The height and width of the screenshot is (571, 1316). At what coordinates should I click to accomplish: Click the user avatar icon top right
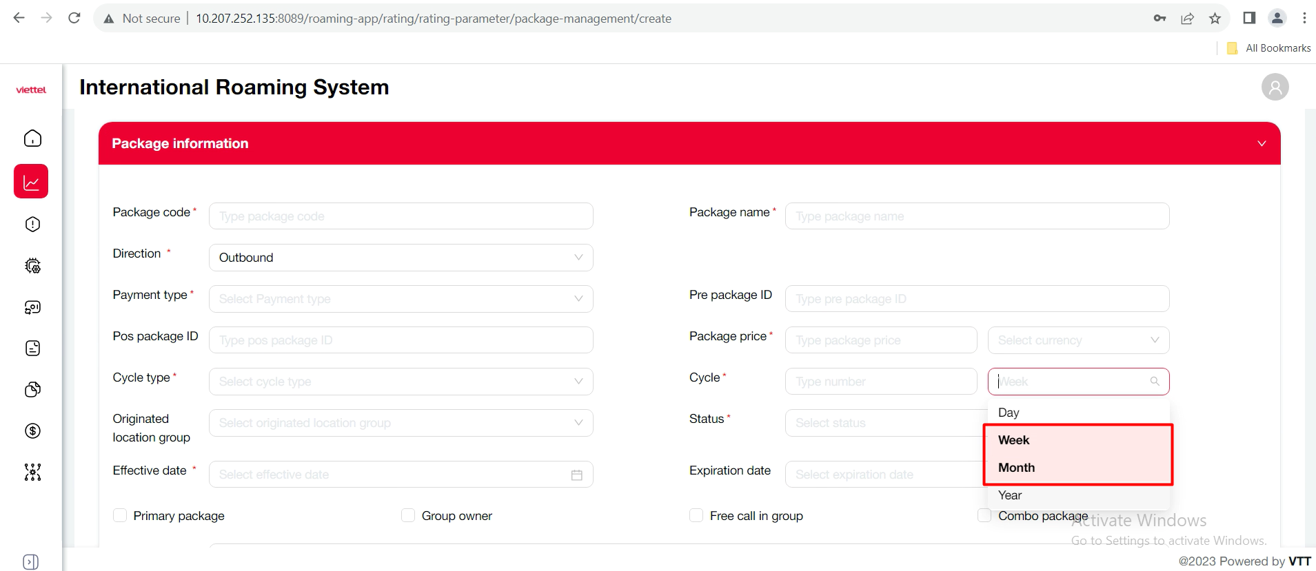point(1275,87)
